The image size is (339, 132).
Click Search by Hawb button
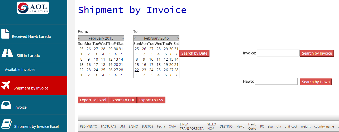(x=316, y=82)
